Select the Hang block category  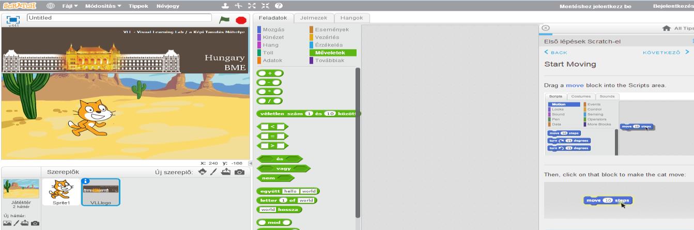pos(270,45)
